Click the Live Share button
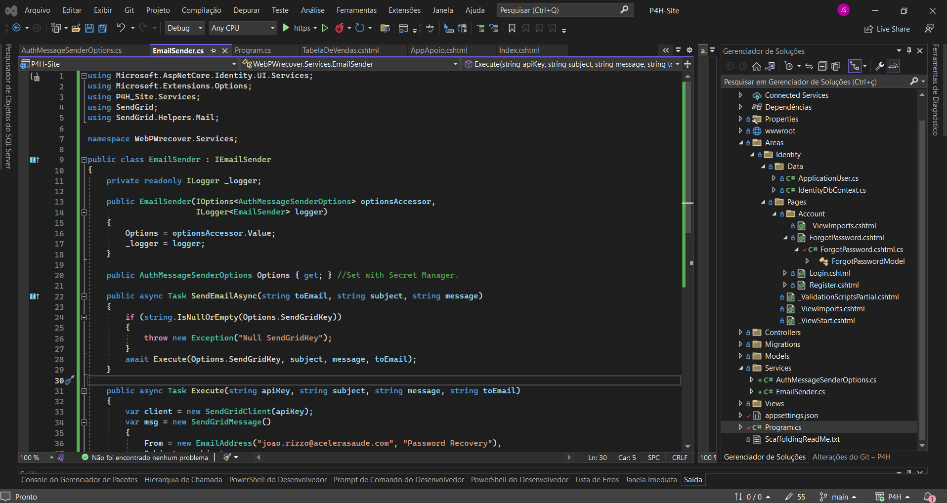 pyautogui.click(x=887, y=29)
